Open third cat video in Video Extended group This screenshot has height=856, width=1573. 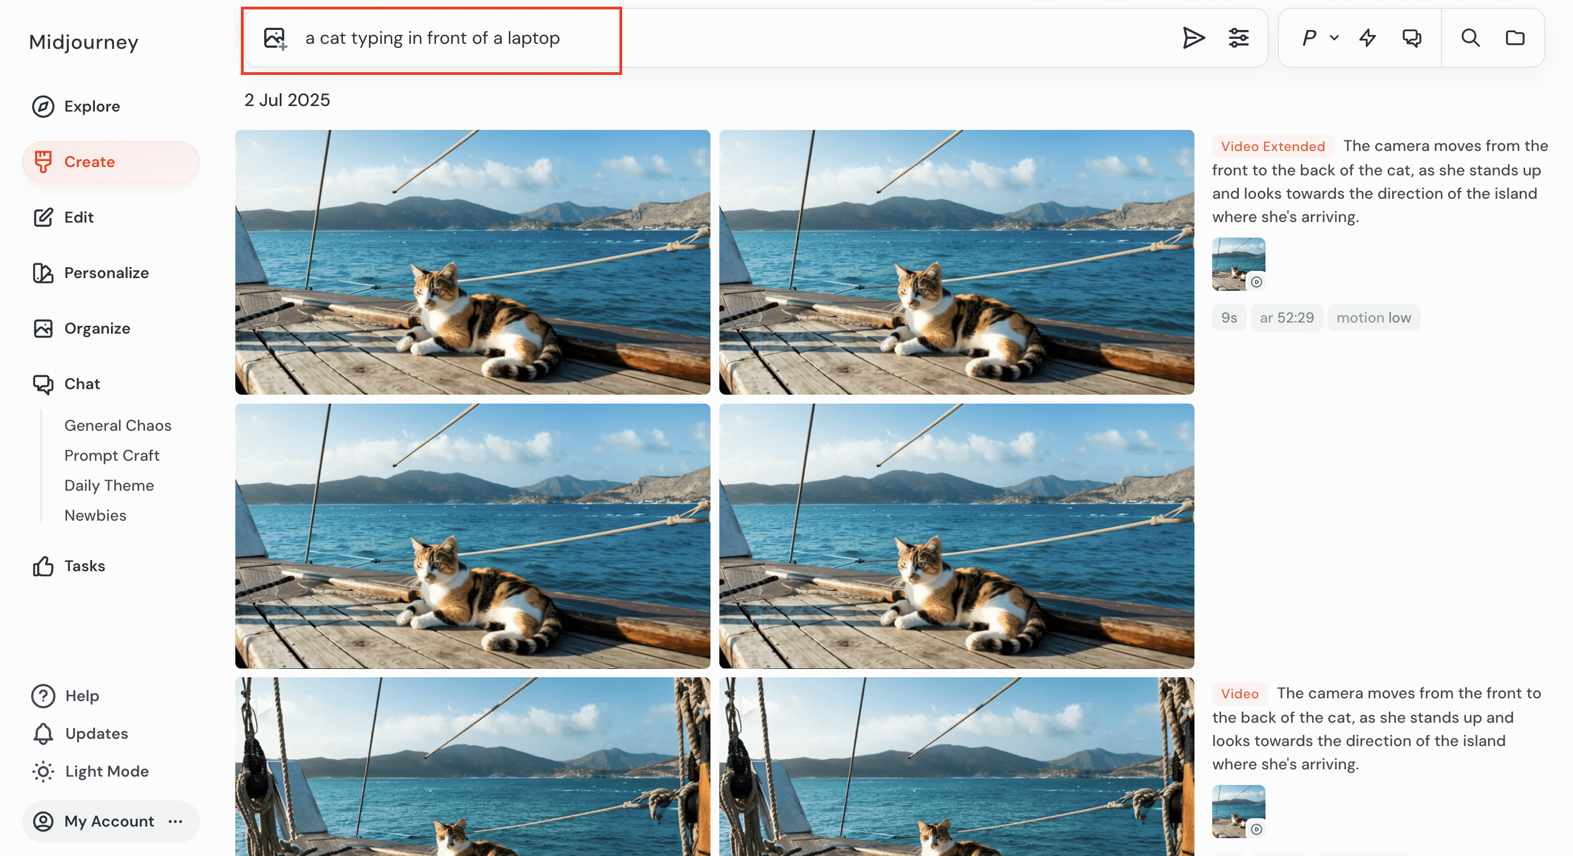coord(473,536)
